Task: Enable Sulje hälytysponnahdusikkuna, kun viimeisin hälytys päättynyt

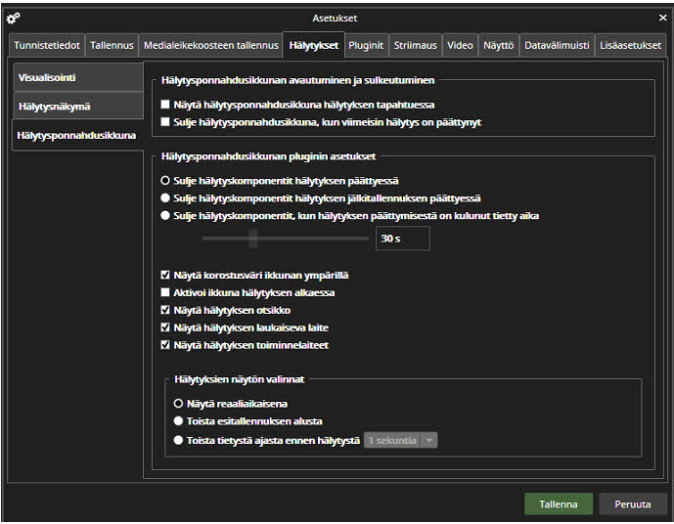Action: [165, 122]
